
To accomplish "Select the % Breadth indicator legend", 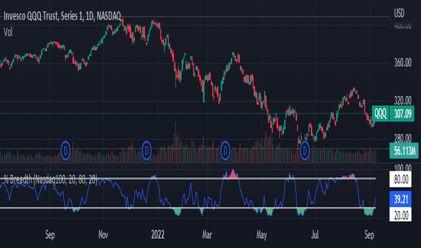I will tap(51, 179).
